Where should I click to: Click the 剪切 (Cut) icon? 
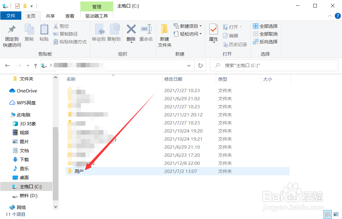tap(61, 26)
